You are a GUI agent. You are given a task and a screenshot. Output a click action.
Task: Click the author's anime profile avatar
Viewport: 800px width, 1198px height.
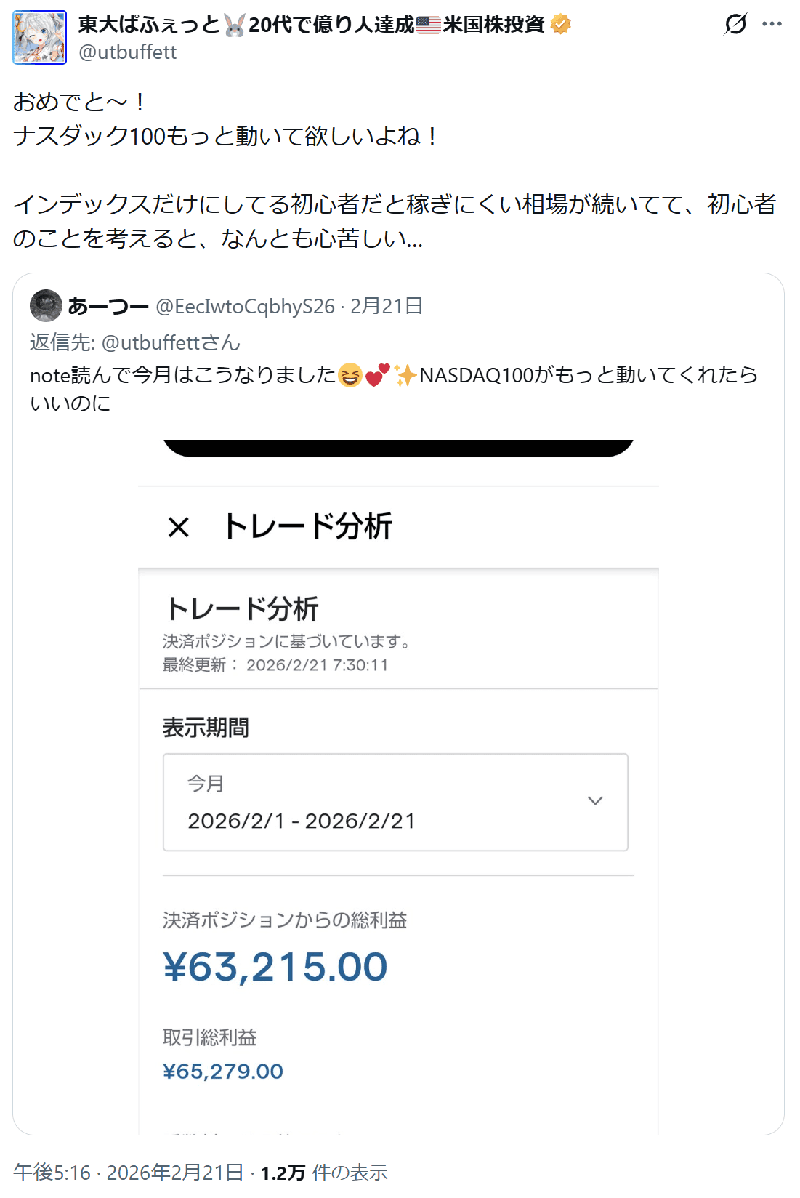[x=39, y=37]
